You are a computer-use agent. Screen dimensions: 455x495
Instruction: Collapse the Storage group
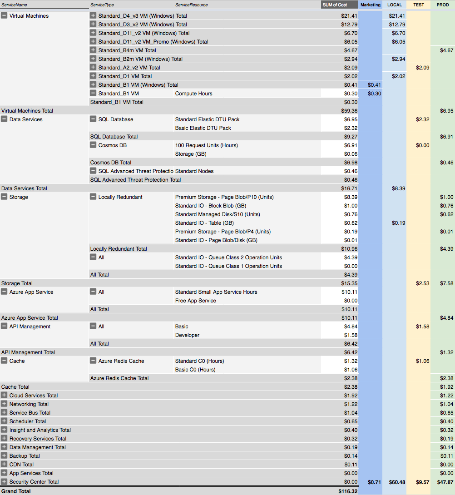click(4, 197)
